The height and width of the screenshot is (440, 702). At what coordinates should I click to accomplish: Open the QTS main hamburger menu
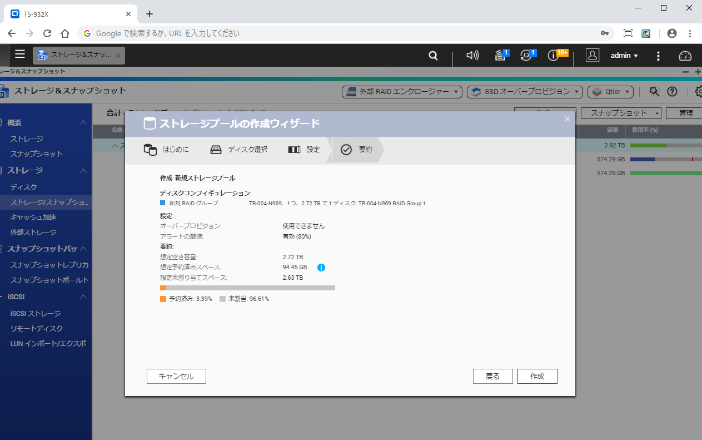point(20,55)
